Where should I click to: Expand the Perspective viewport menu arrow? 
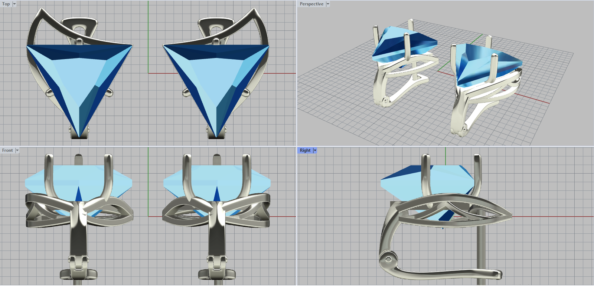click(328, 4)
